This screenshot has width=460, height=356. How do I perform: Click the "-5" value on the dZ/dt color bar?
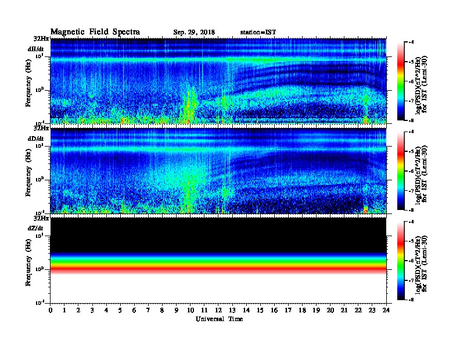[x=411, y=241]
